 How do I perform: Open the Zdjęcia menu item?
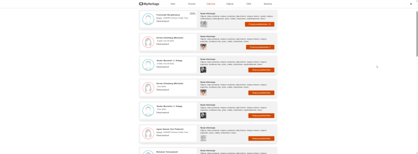pos(230,4)
